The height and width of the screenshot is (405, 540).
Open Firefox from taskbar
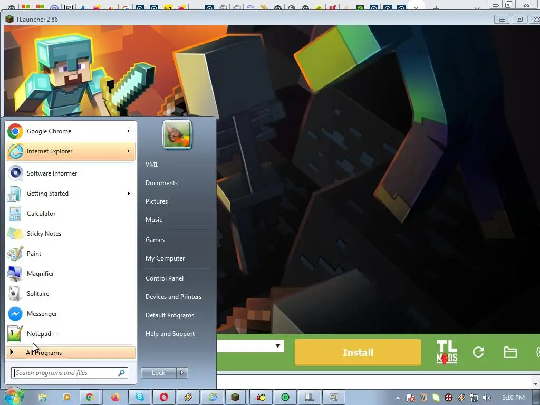[x=115, y=398]
